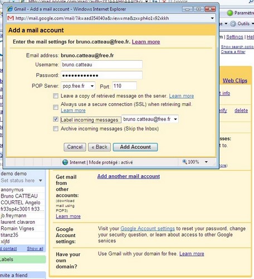The width and height of the screenshot is (254, 279).
Task: Click the Cancel button
Action: point(75,147)
